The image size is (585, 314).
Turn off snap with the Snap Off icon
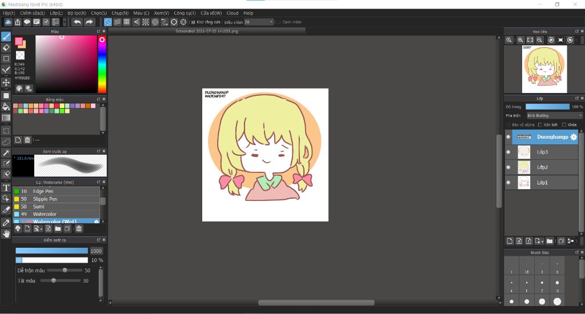(x=108, y=22)
